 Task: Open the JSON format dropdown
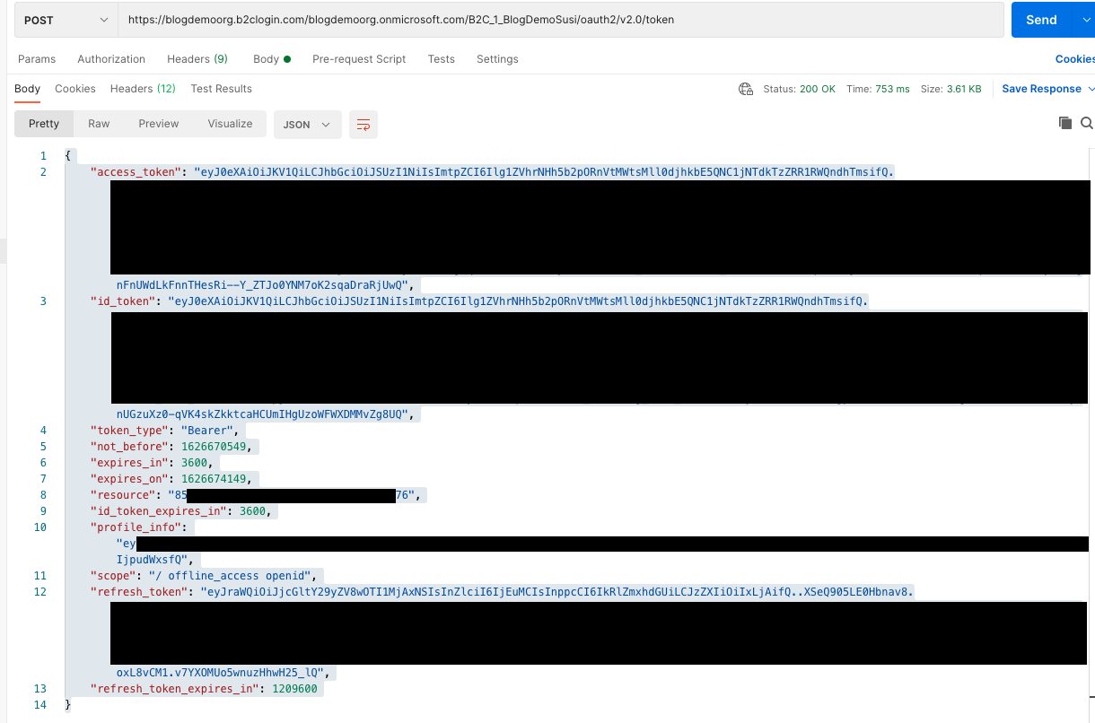(x=307, y=125)
